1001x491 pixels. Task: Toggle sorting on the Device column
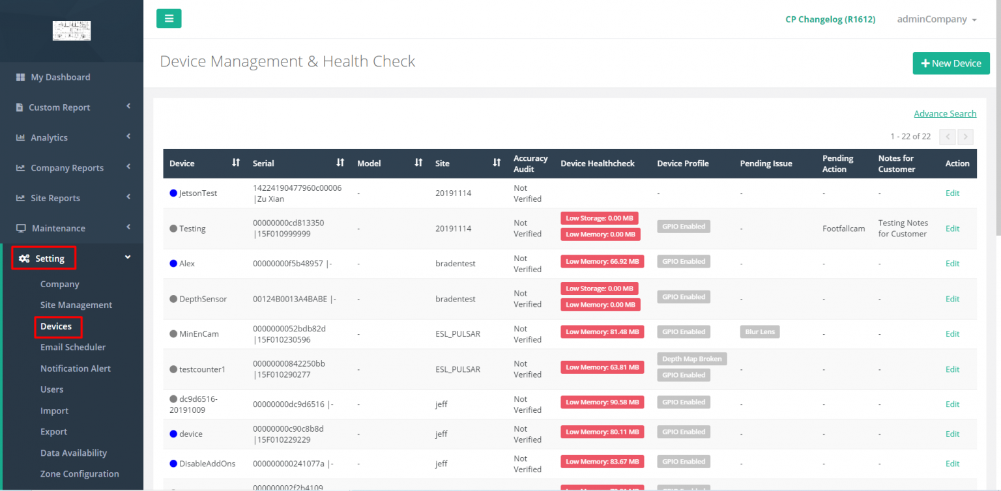point(236,162)
